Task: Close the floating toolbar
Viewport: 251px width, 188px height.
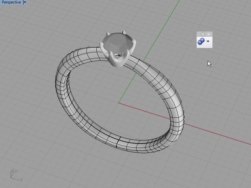Action: point(209,34)
